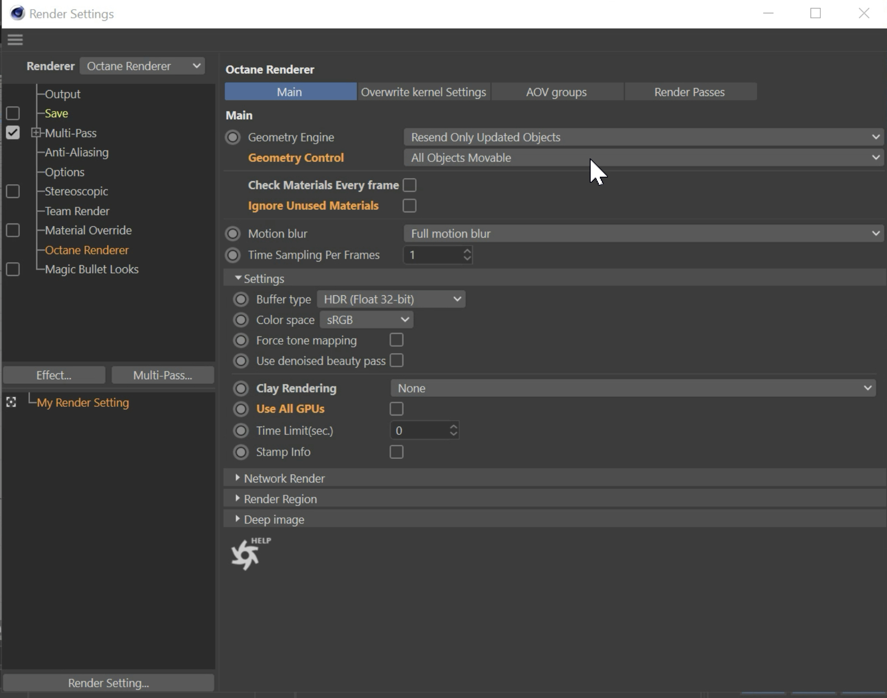
Task: Click the Motion blur animation dot
Action: click(233, 234)
